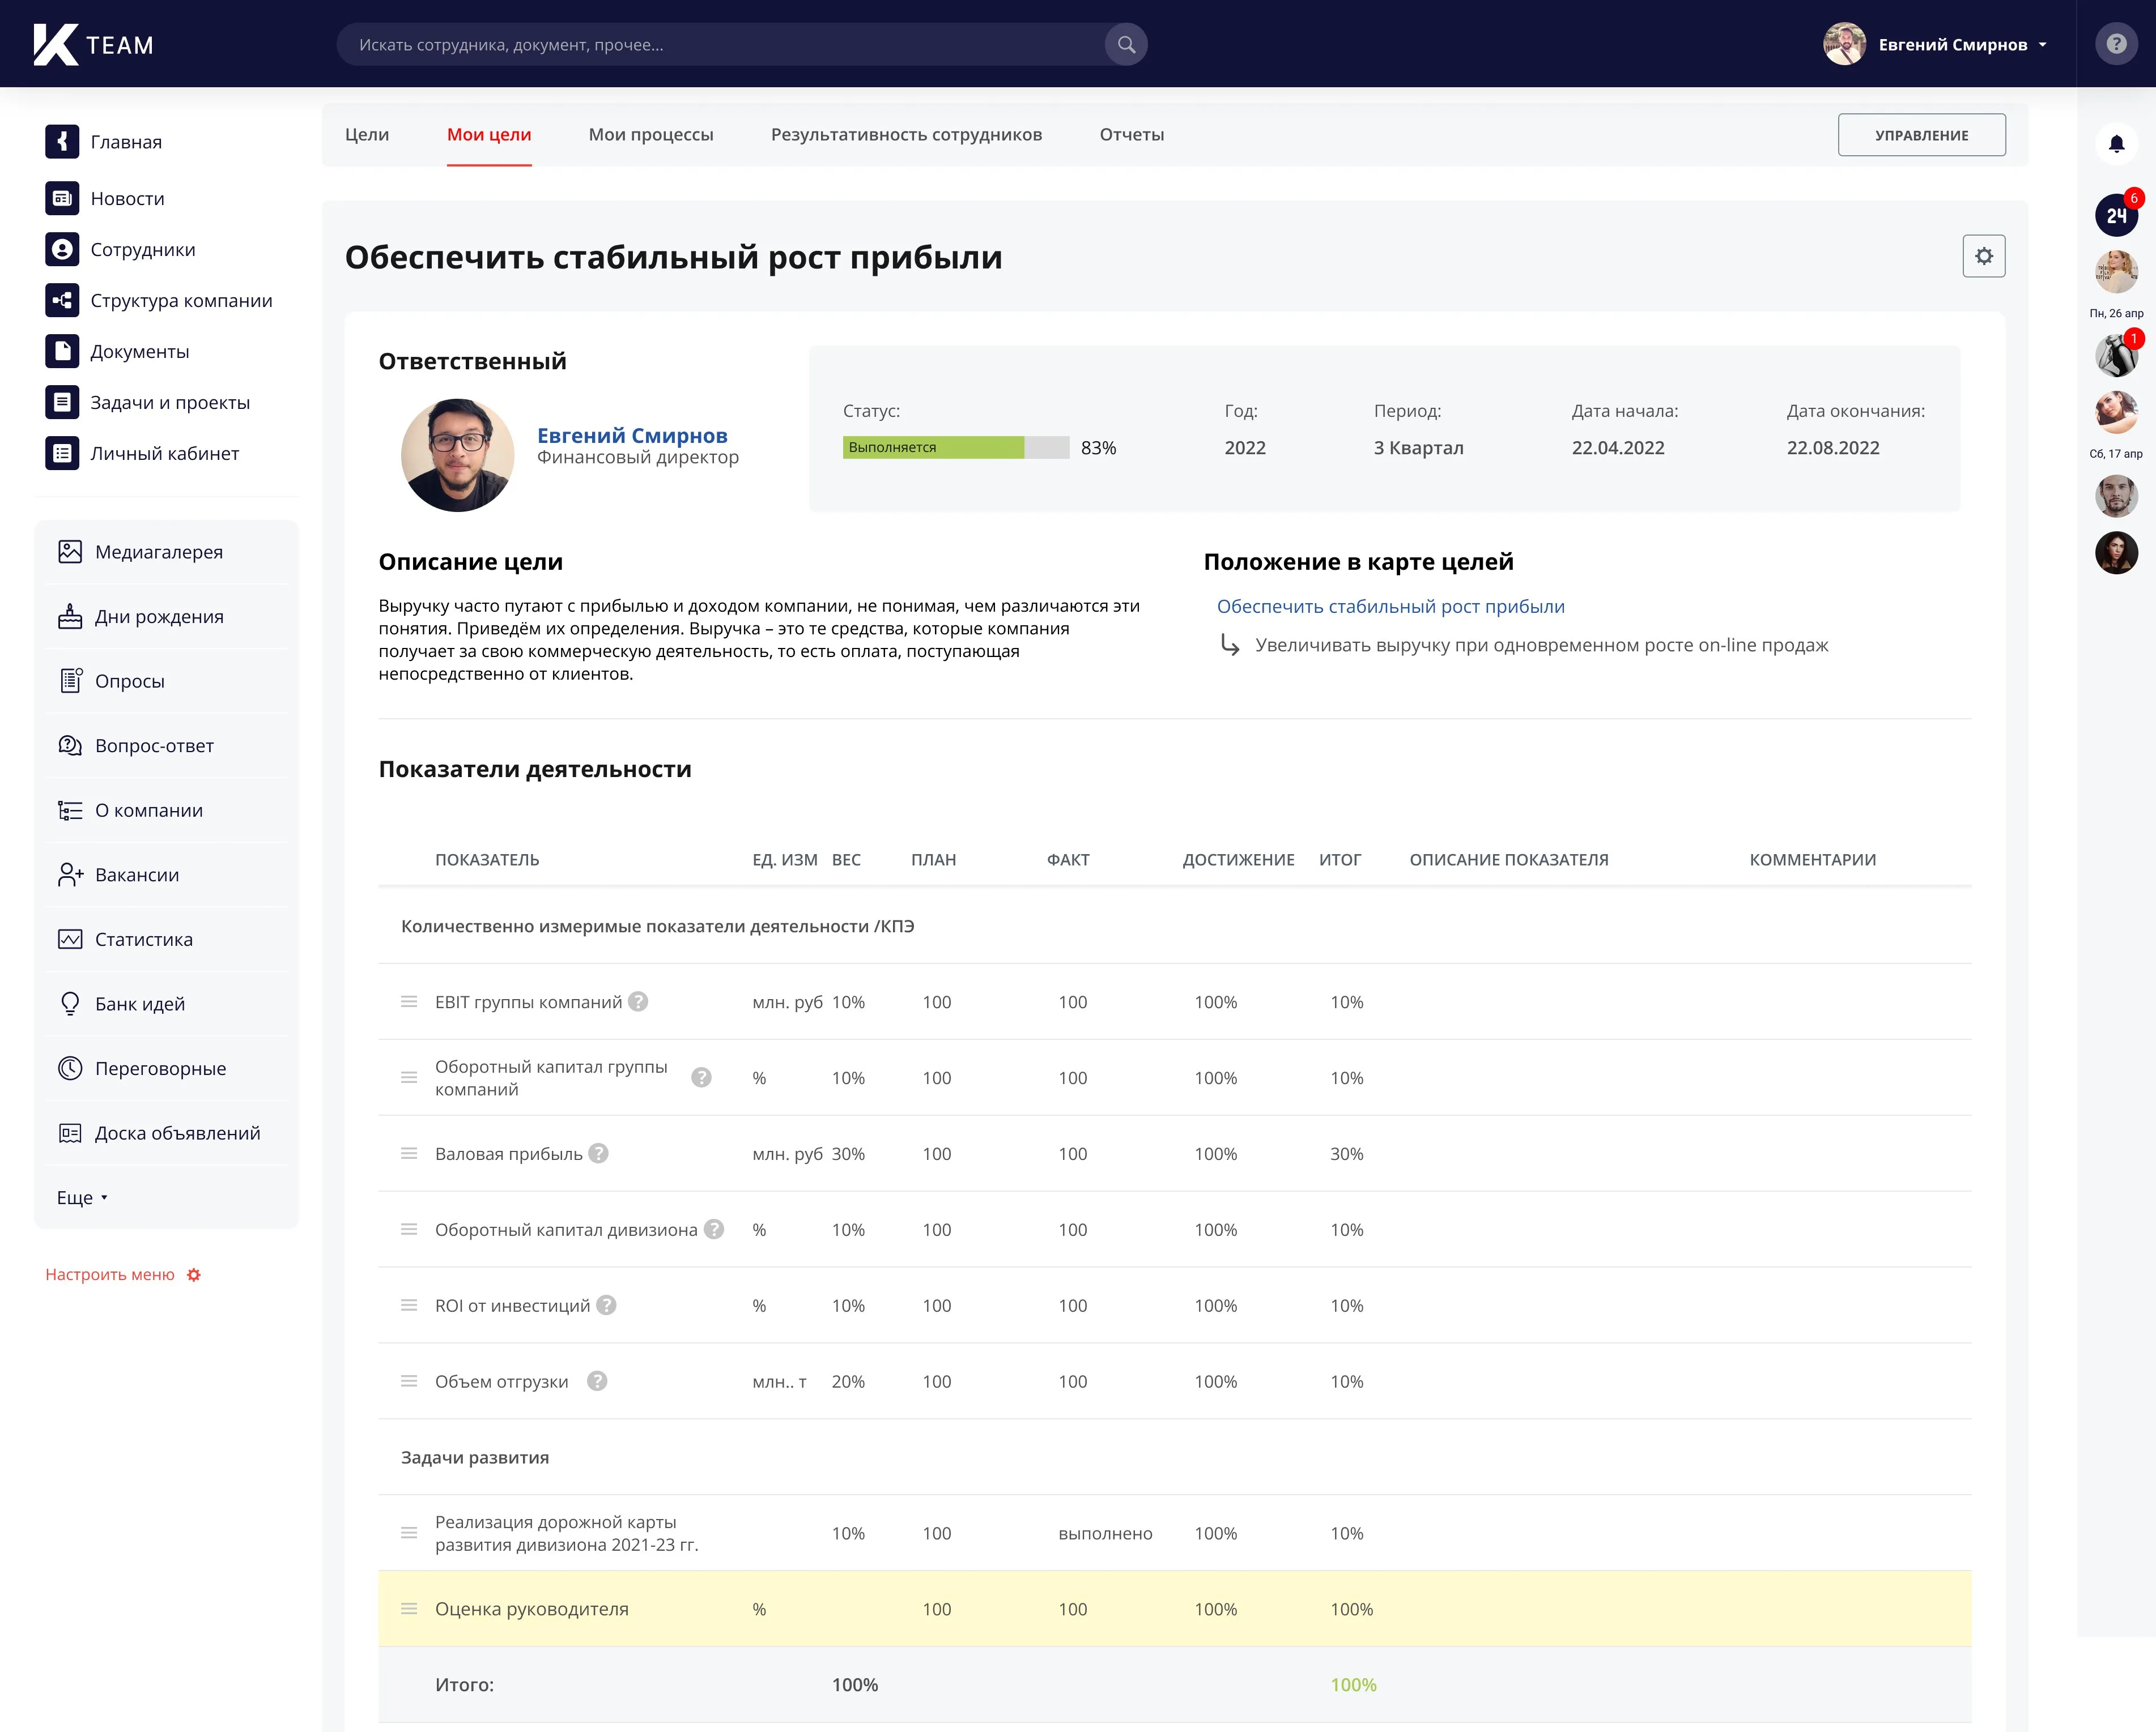This screenshot has width=2156, height=1732.
Task: Open the Медиагалерея sidebar item
Action: tap(158, 552)
